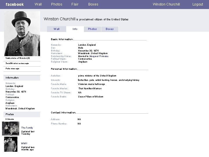The height and width of the screenshot is (157, 209).
Task: Switch to the Boxes profile tab
Action: coord(110,29)
